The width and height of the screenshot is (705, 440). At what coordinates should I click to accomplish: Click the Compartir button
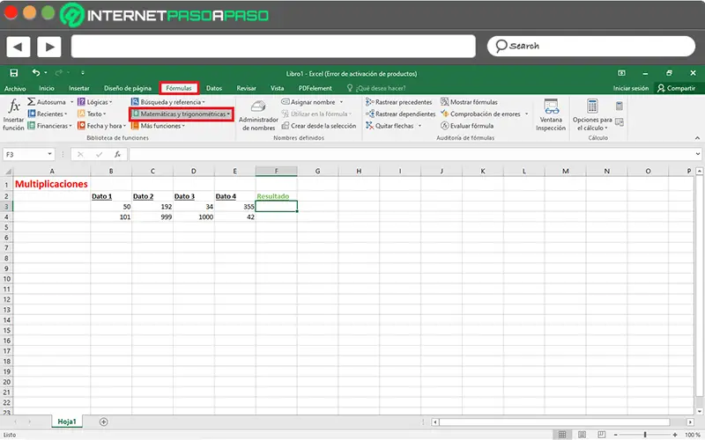coord(677,89)
